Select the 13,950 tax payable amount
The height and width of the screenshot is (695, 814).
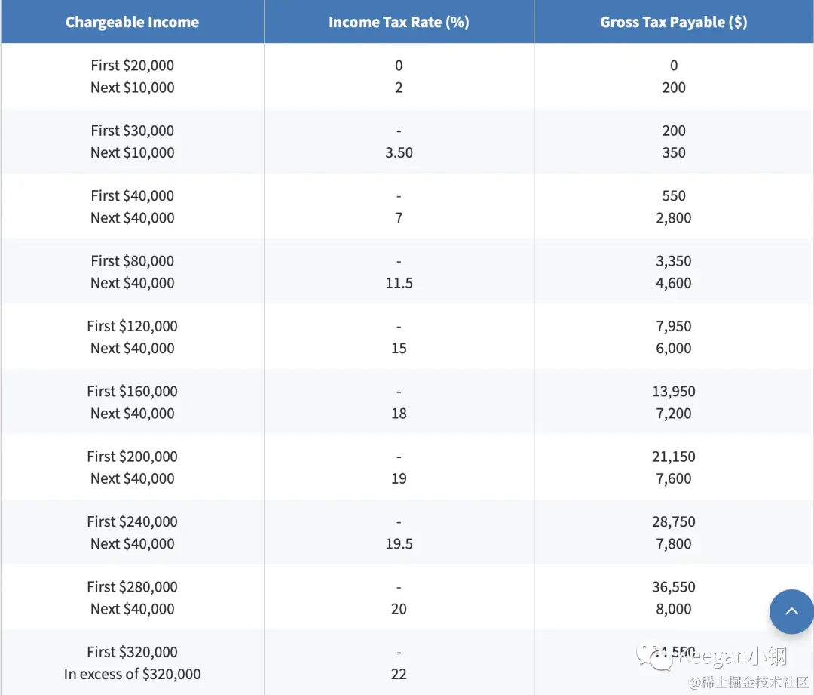tap(673, 392)
